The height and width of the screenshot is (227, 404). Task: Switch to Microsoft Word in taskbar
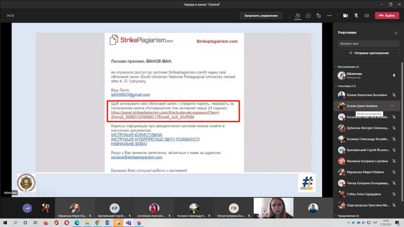[x=108, y=223]
